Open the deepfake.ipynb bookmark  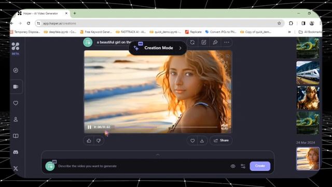60,32
